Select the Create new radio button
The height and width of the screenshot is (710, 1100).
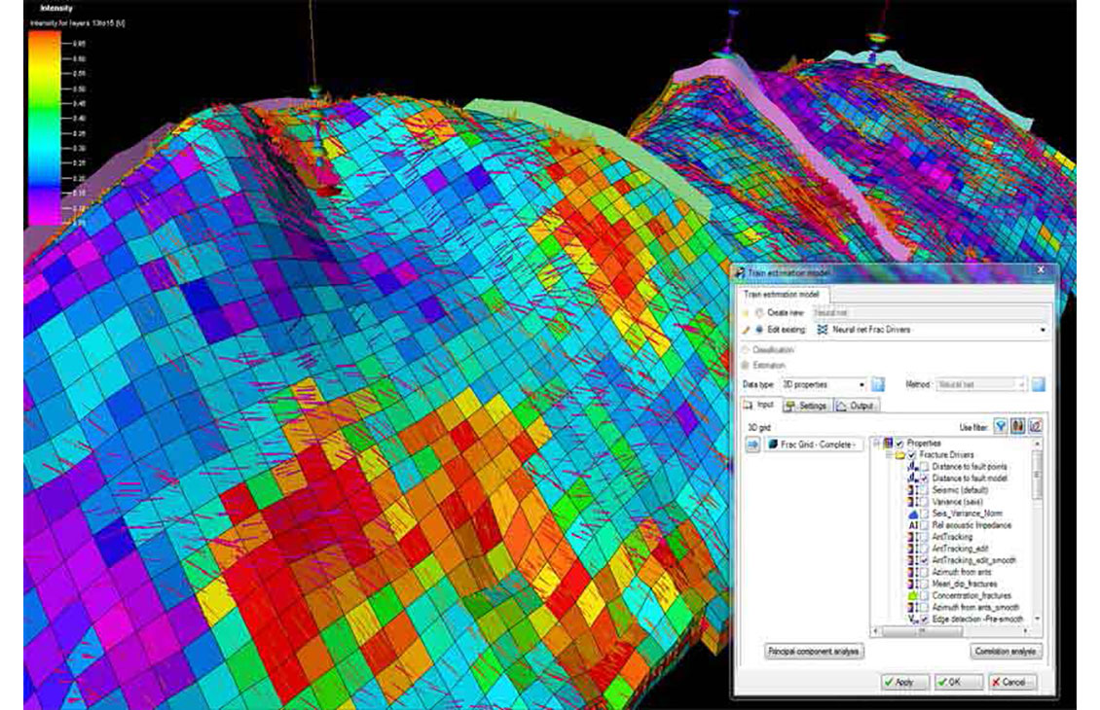[759, 312]
